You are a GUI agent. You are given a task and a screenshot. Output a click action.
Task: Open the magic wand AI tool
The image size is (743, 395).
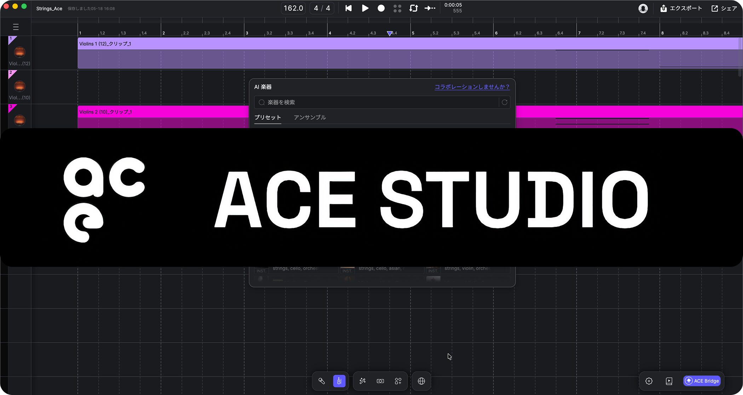[x=362, y=381]
